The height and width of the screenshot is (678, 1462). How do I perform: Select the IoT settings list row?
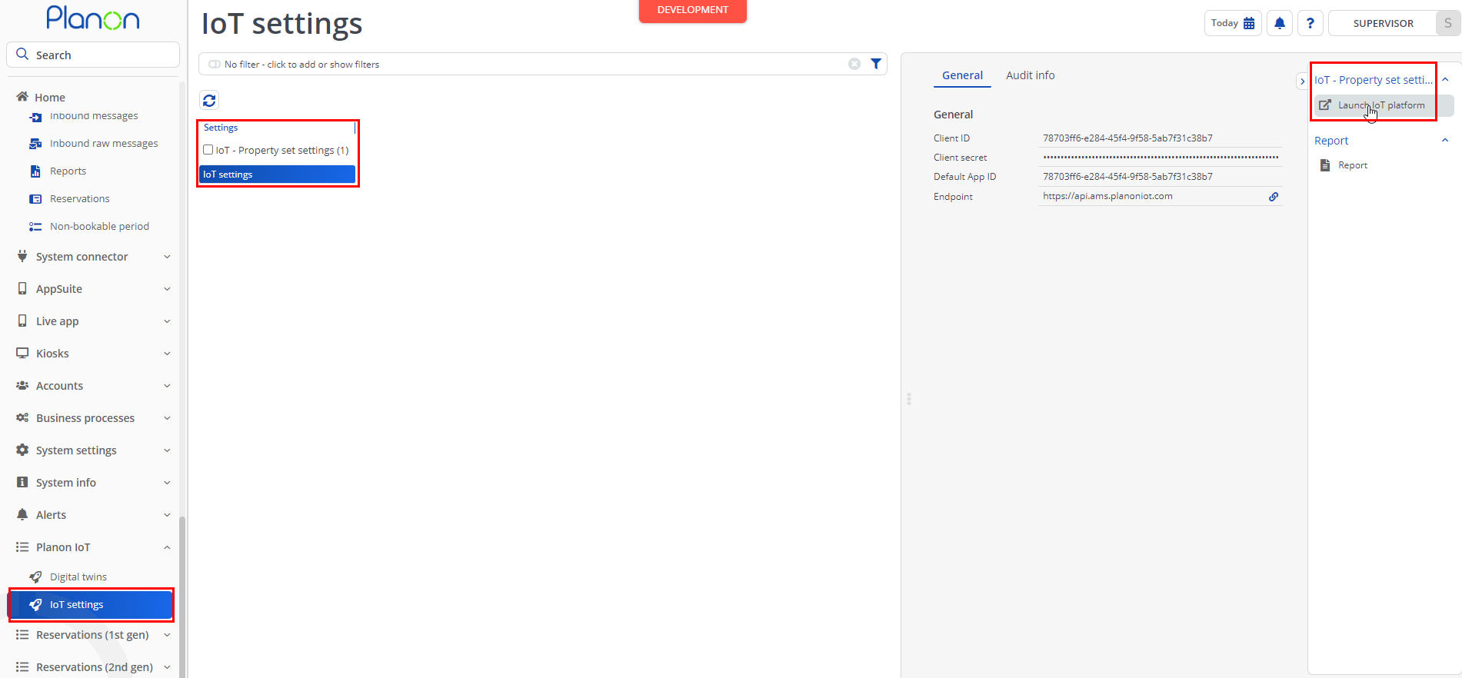[277, 174]
